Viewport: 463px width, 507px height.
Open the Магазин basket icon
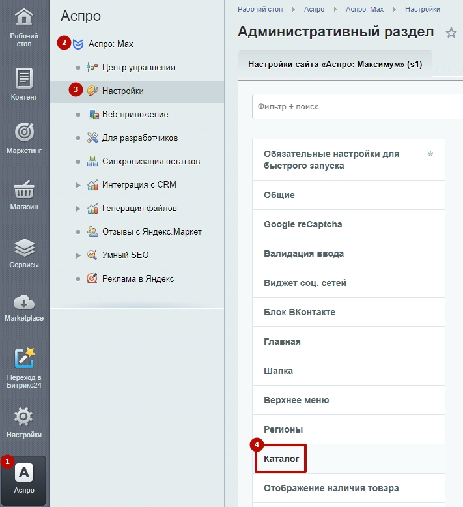[x=24, y=189]
